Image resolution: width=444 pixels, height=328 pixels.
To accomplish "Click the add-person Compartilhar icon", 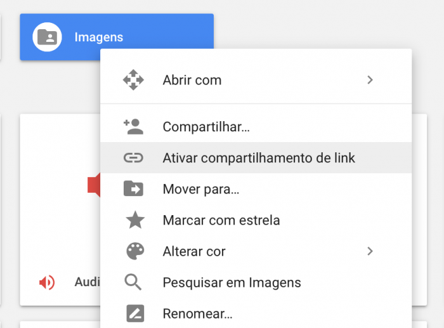I will 133,127.
